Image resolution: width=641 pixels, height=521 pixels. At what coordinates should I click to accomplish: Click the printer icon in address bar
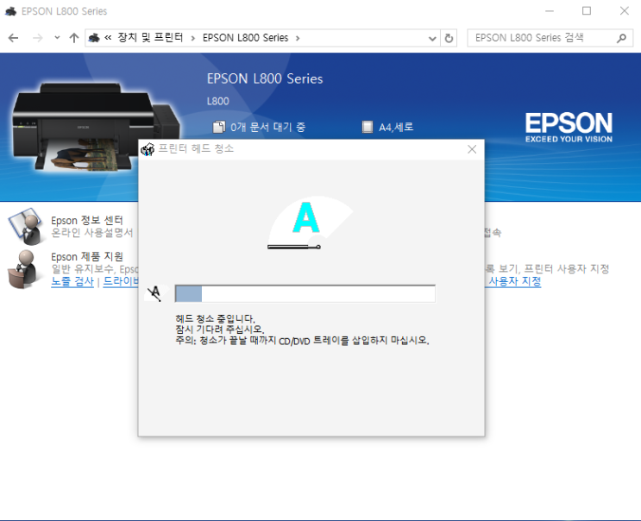94,38
